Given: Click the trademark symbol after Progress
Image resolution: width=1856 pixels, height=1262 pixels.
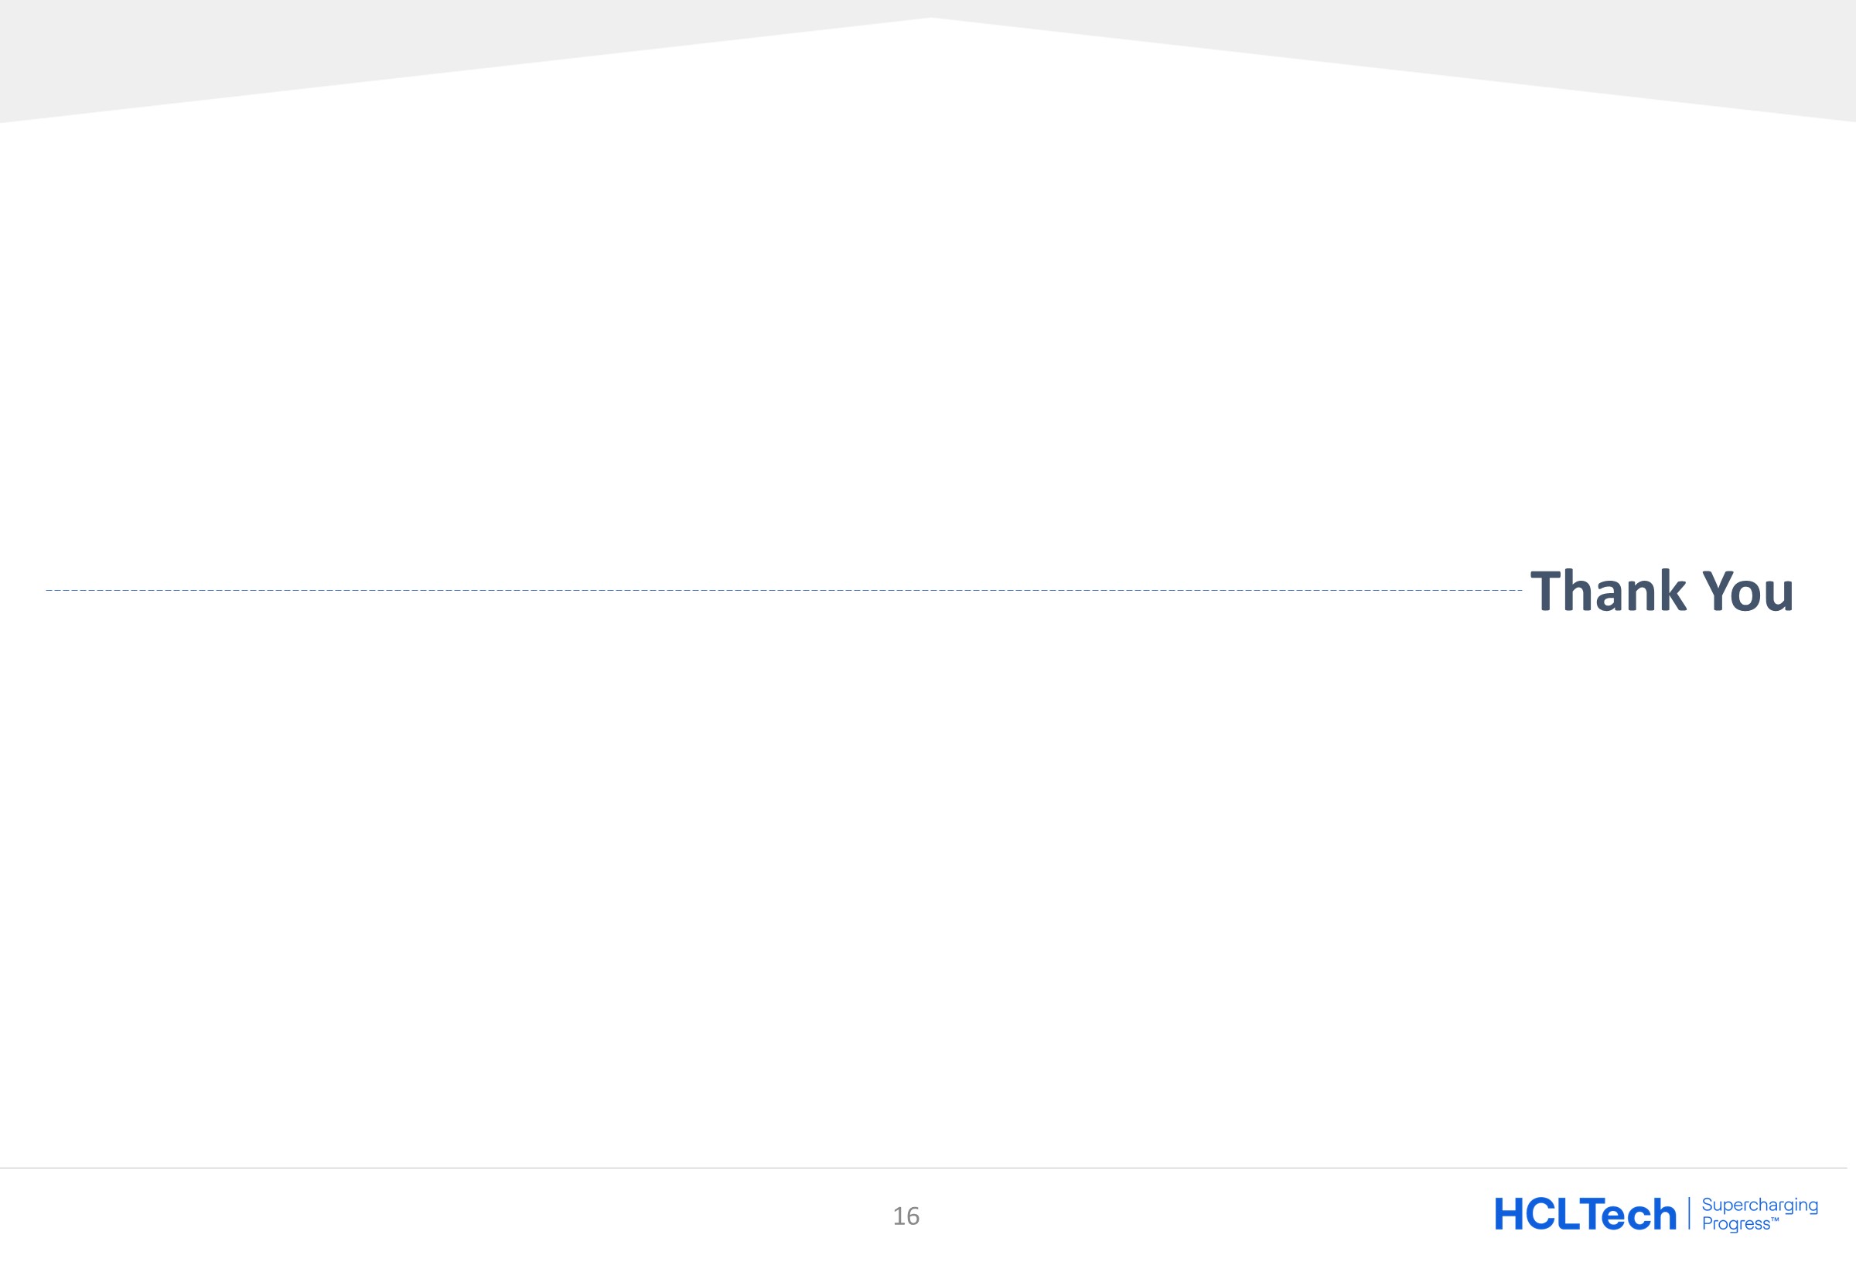Looking at the screenshot, I should tap(1775, 1219).
